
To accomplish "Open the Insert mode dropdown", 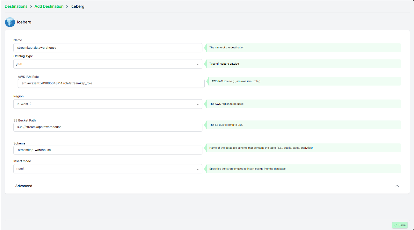I will click(108, 169).
